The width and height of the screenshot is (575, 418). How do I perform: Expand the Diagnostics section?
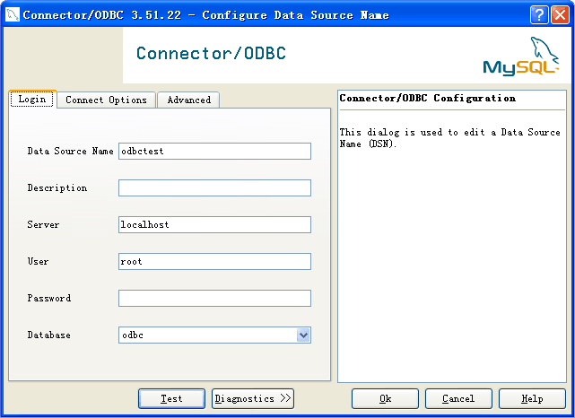tap(253, 398)
